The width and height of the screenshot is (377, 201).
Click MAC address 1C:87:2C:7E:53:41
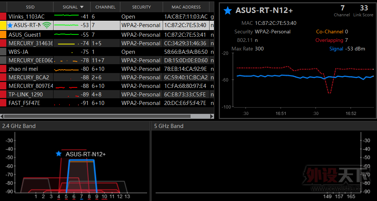click(185, 35)
